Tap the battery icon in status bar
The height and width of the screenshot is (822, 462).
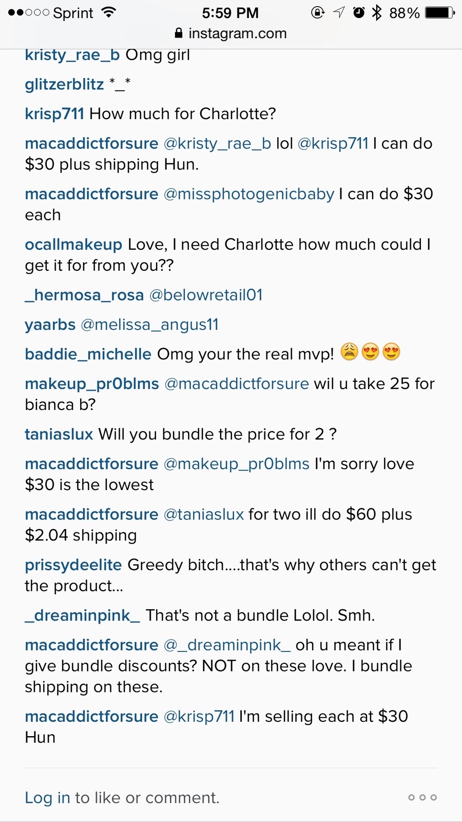tap(440, 12)
